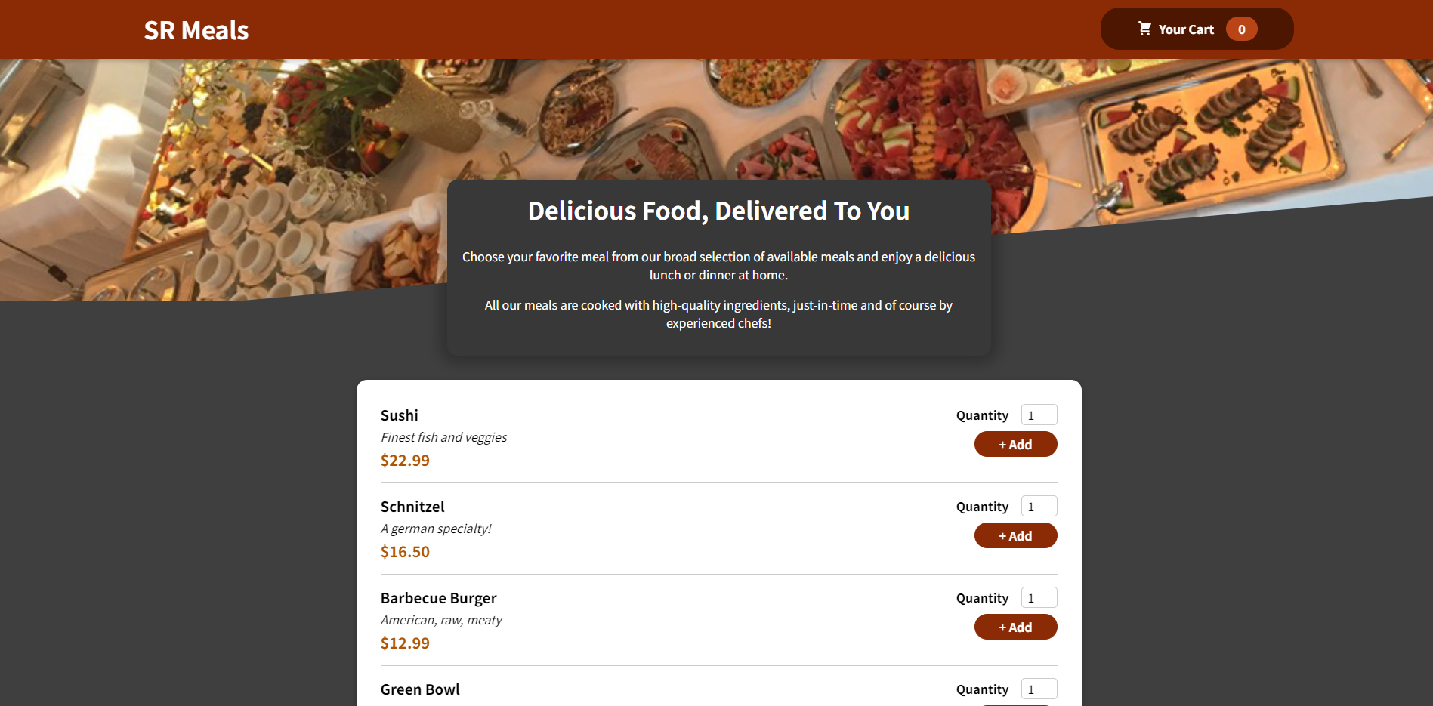Click the SR Meals site title
The image size is (1433, 706).
coord(196,30)
